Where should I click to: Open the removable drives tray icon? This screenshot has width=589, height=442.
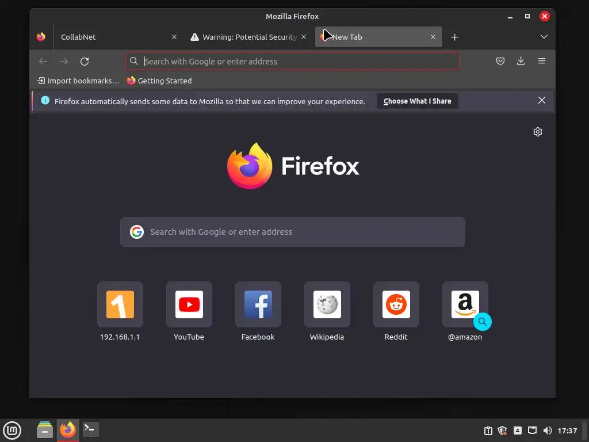[x=517, y=430]
